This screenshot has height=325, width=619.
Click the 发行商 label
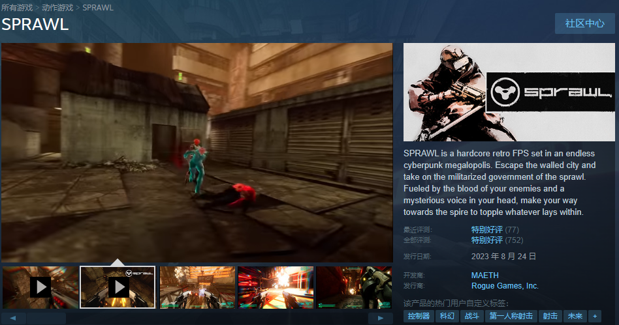pos(414,286)
